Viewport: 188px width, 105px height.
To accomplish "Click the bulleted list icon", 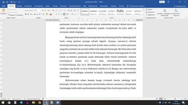I will [56, 10].
